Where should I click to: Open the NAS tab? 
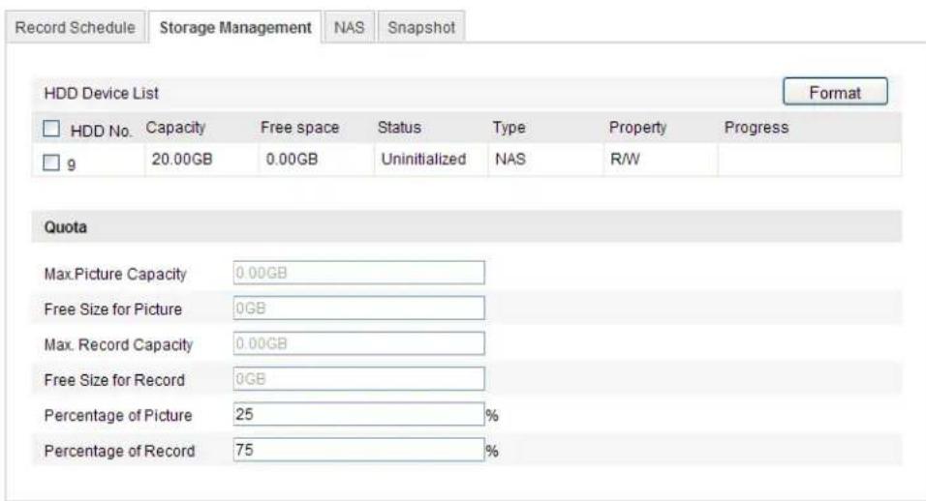pos(349,28)
